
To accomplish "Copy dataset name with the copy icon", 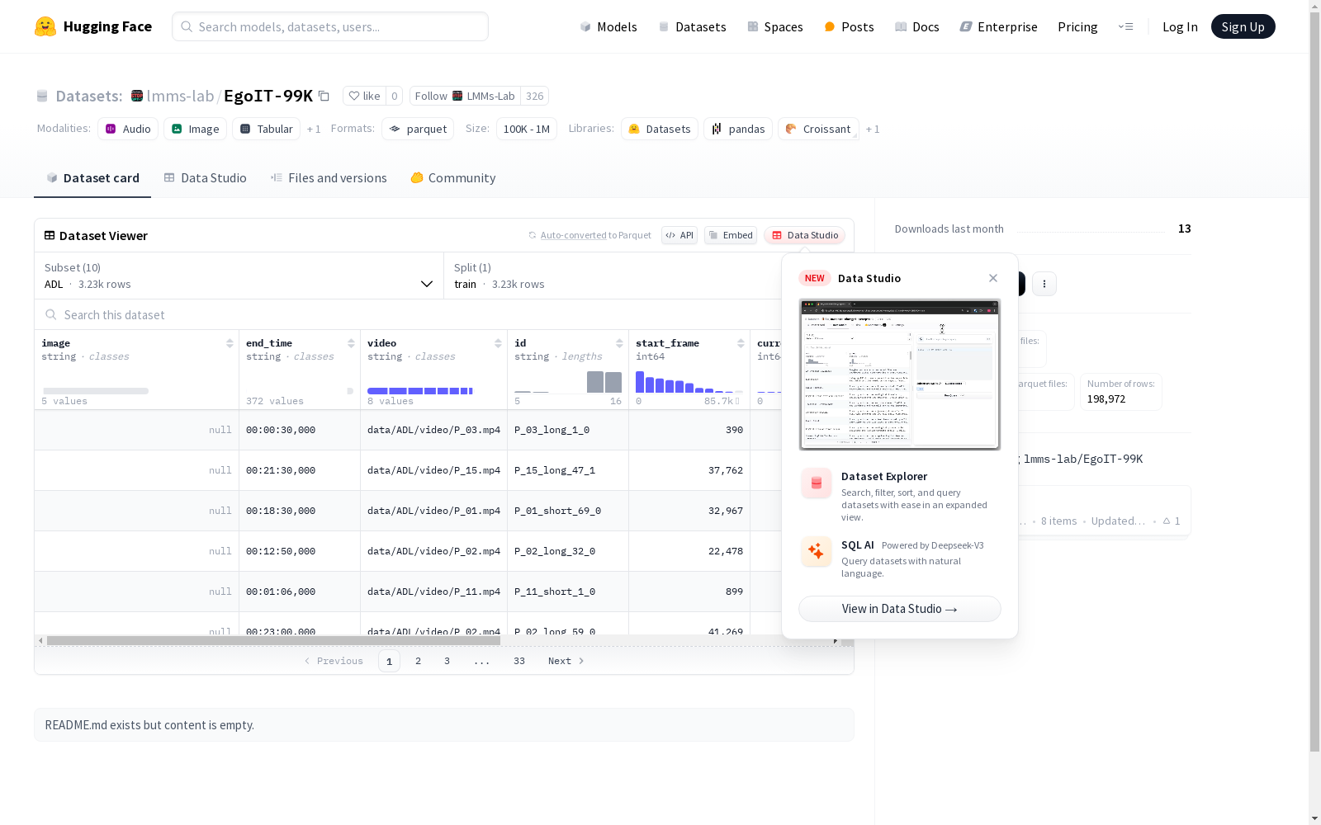I will click(324, 97).
